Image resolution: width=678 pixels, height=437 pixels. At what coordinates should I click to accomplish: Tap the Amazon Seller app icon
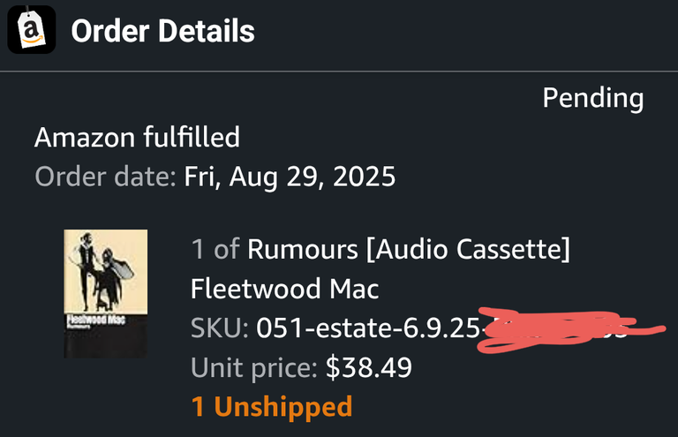[32, 29]
